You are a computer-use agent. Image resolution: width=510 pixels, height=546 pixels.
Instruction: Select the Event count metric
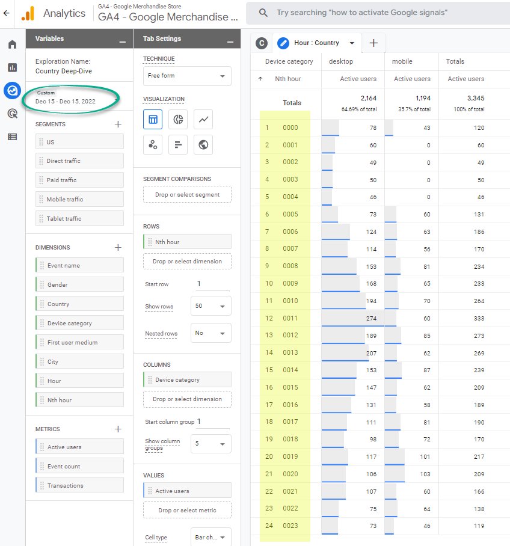79,466
